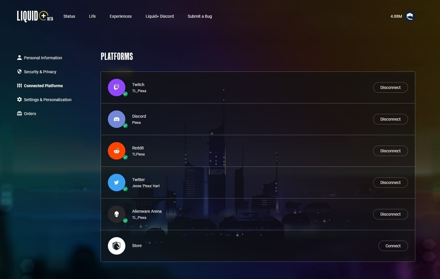Image resolution: width=440 pixels, height=279 pixels.
Task: Disconnect the Twitter account
Action: point(390,182)
